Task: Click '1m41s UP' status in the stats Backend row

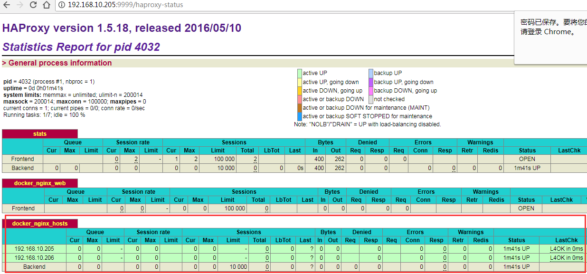Action: (x=527, y=168)
